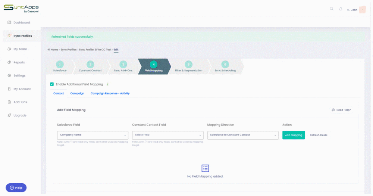
Task: Click the Dashboard sidebar icon
Action: [9, 22]
